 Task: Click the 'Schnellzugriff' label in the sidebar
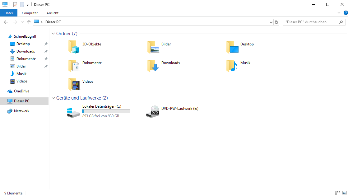pyautogui.click(x=25, y=36)
